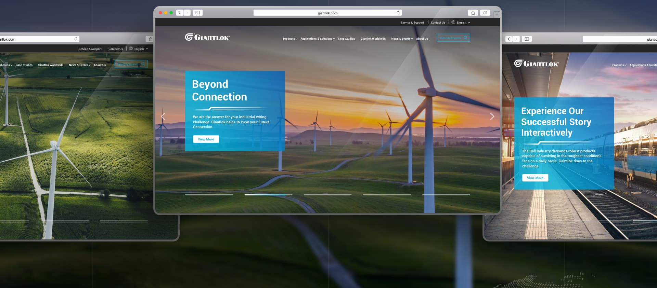Open the share icon in center browser

473,13
